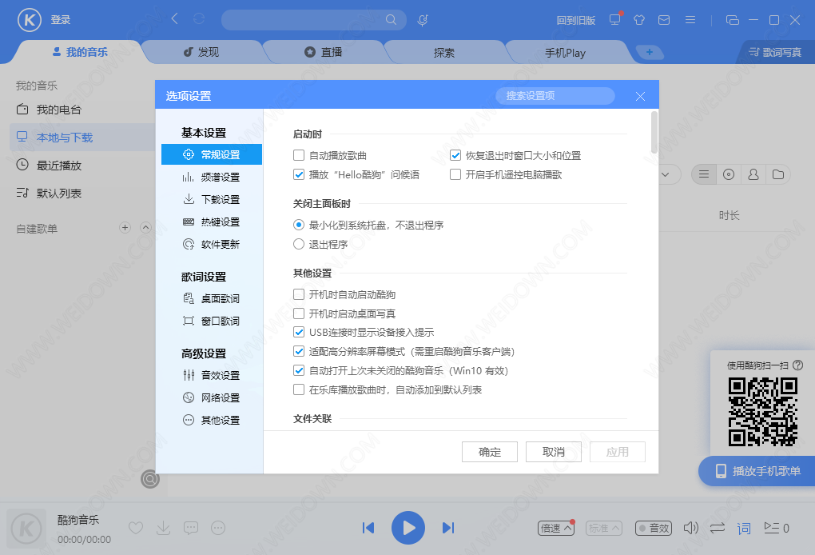
Task: Click the 搜索设置项 search field
Action: pyautogui.click(x=555, y=96)
